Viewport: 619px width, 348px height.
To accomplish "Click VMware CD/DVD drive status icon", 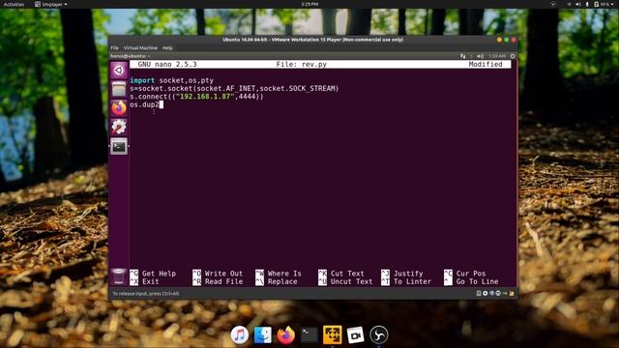I will coord(486,293).
